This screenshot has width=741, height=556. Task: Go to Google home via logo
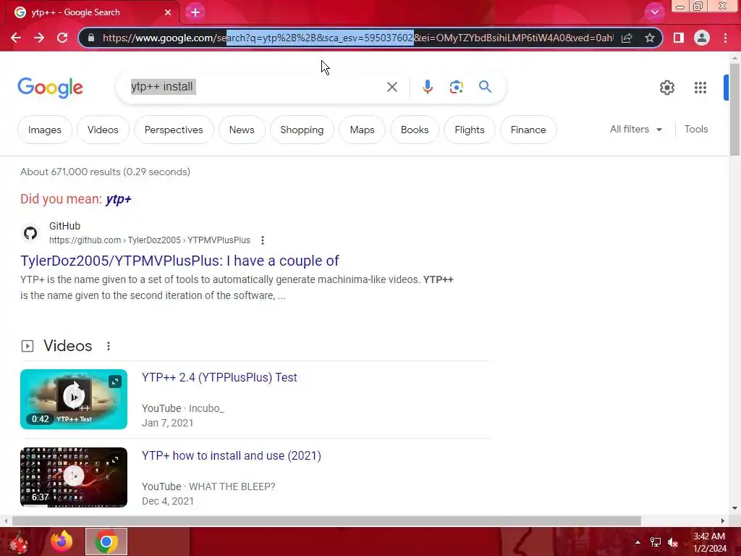[x=51, y=88]
